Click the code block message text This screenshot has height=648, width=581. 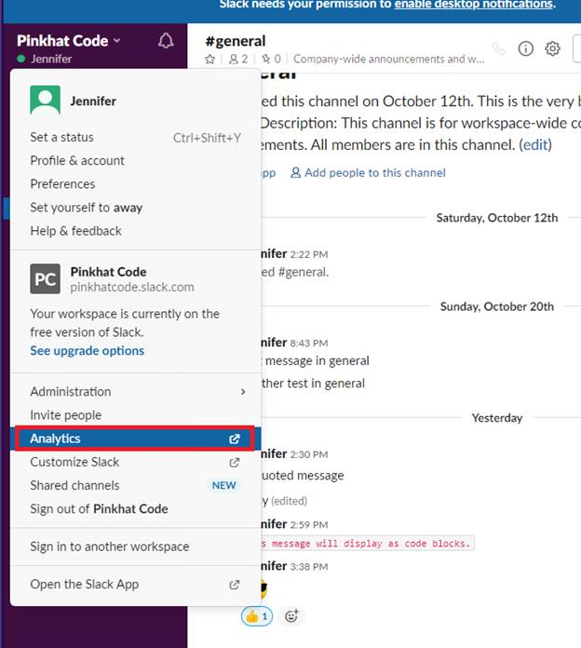pos(368,544)
